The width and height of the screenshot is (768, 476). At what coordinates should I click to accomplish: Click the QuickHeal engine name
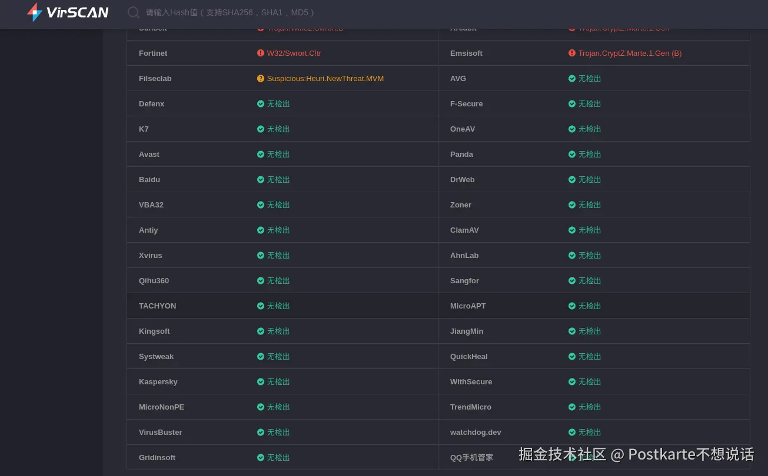(469, 356)
